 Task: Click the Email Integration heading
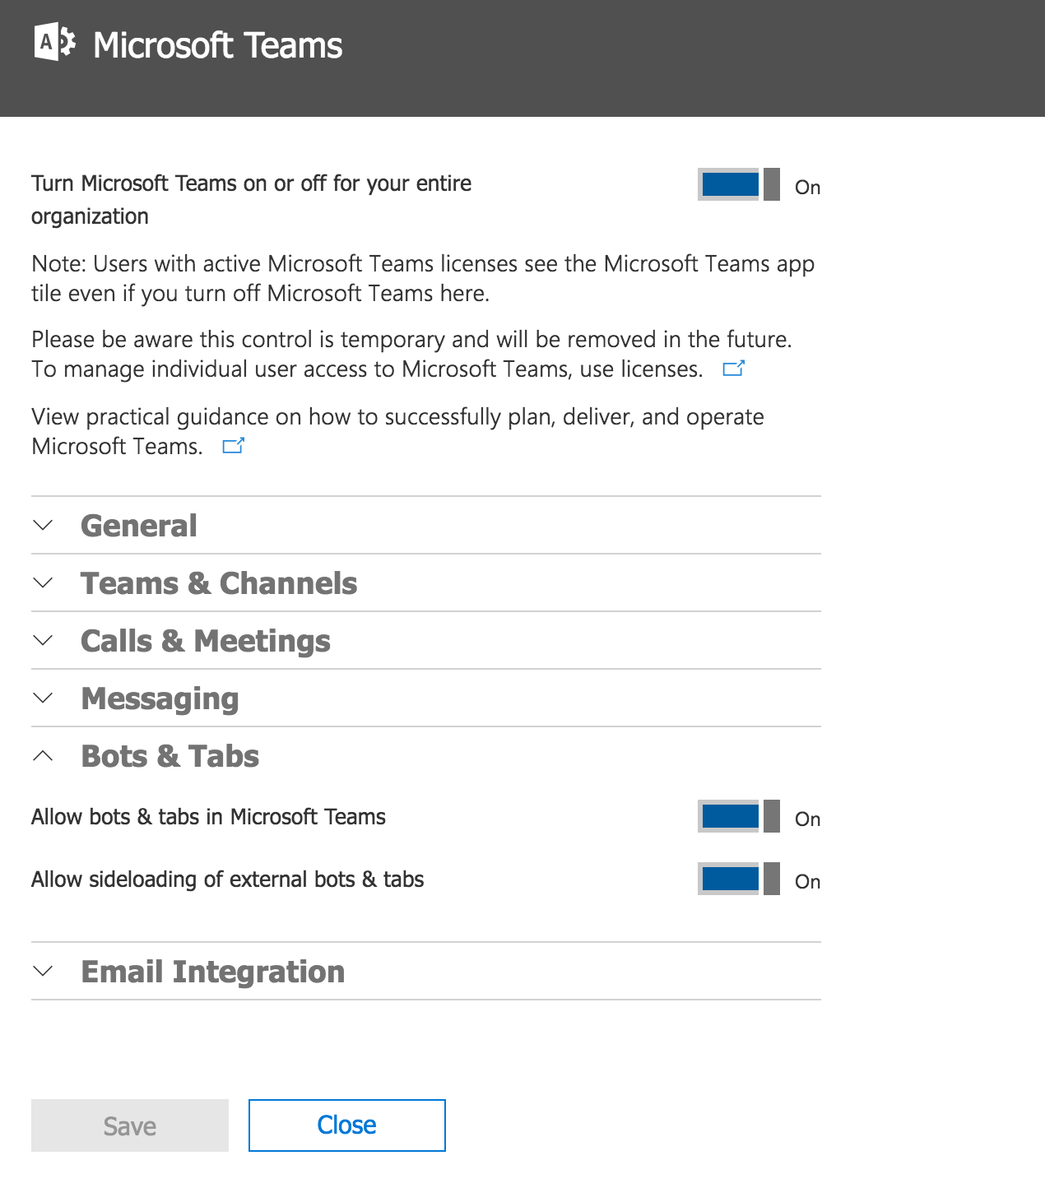pos(213,972)
